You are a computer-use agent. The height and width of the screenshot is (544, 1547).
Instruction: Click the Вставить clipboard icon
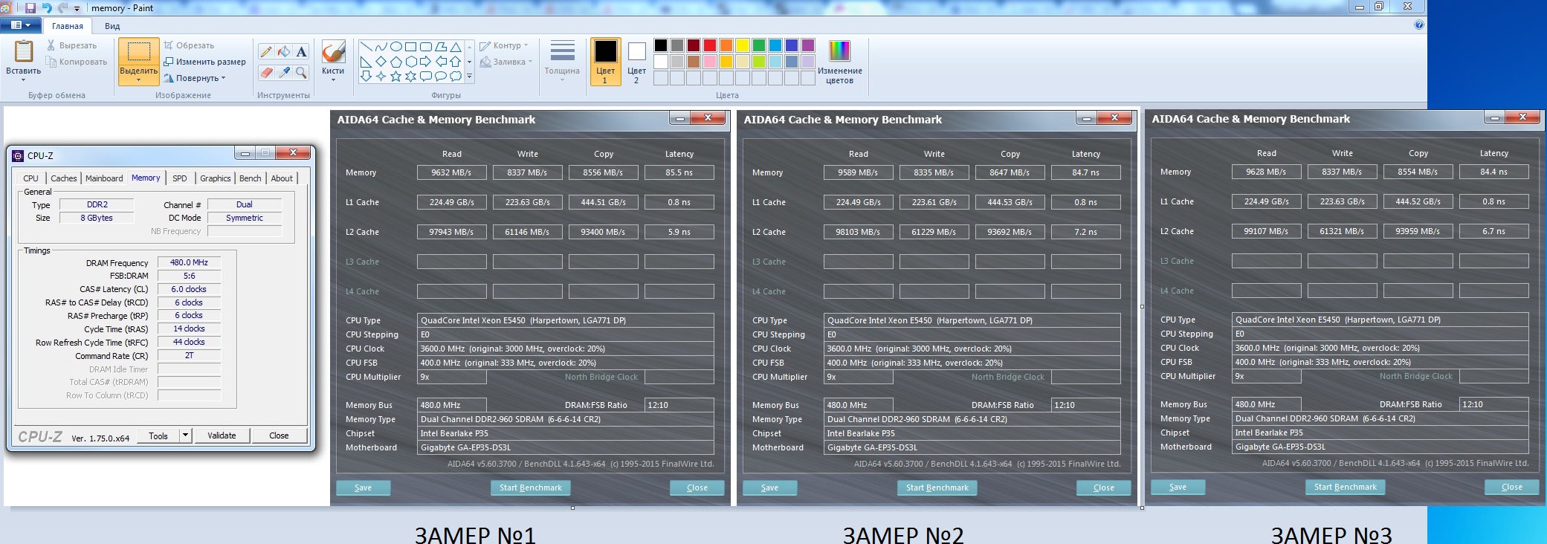(x=24, y=51)
